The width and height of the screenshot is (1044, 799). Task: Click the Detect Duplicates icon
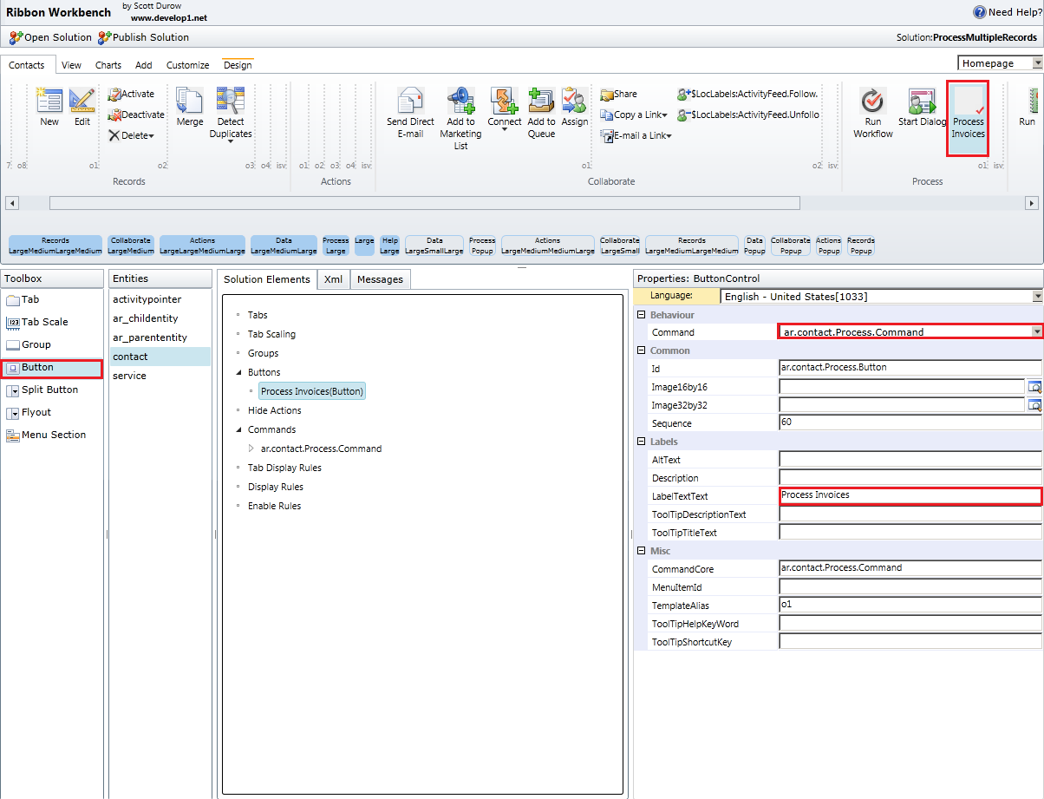coord(231,100)
